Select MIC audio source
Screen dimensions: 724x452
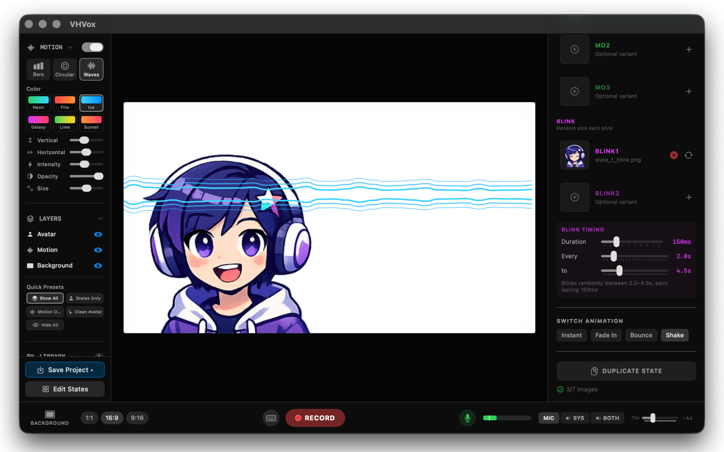pos(548,418)
